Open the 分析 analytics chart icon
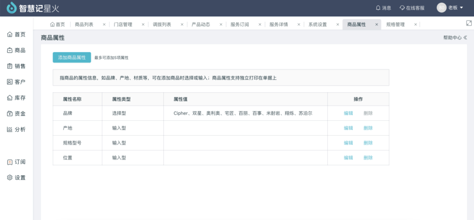474x220 pixels. 10,130
